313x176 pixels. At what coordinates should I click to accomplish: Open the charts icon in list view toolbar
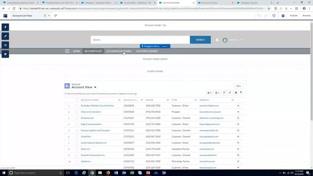tap(236, 92)
